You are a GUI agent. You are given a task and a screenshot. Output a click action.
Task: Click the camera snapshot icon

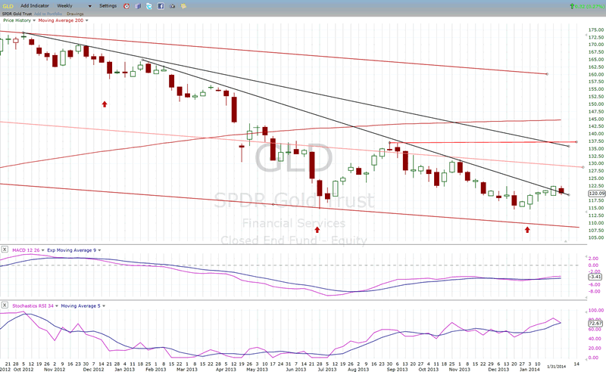[173, 6]
